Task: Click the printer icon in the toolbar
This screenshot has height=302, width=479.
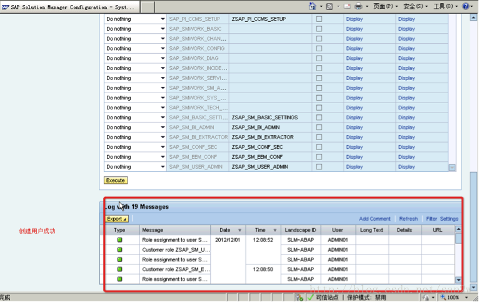Action: pos(358,6)
